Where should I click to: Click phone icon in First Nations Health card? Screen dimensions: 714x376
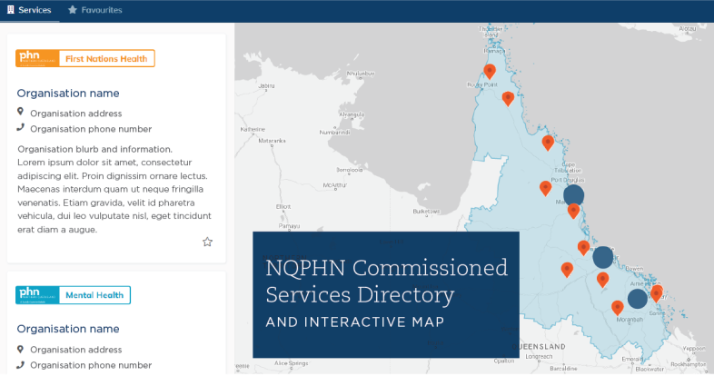click(x=20, y=127)
